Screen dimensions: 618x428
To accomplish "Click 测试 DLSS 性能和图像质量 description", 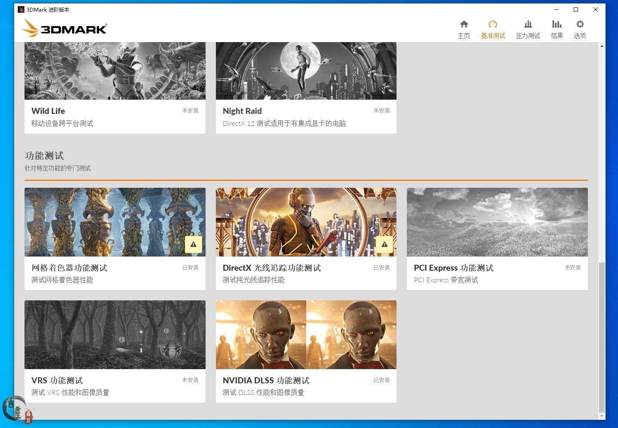I will (x=264, y=392).
